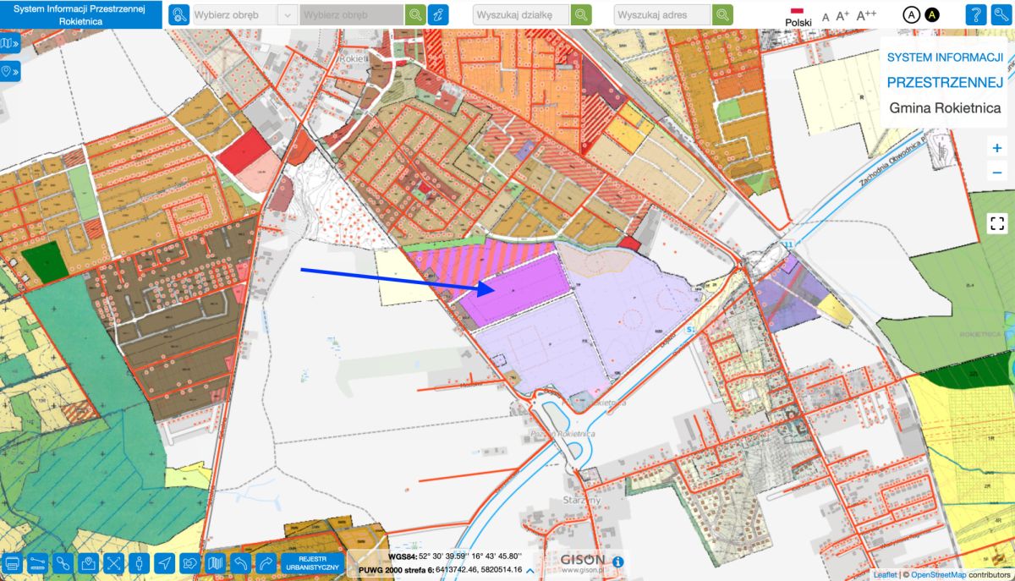Expand the Wybierz obręb dropdown arrow
The width and height of the screenshot is (1015, 581).
[288, 14]
